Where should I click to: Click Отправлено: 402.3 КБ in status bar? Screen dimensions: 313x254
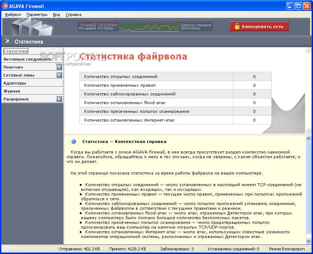click(79, 249)
